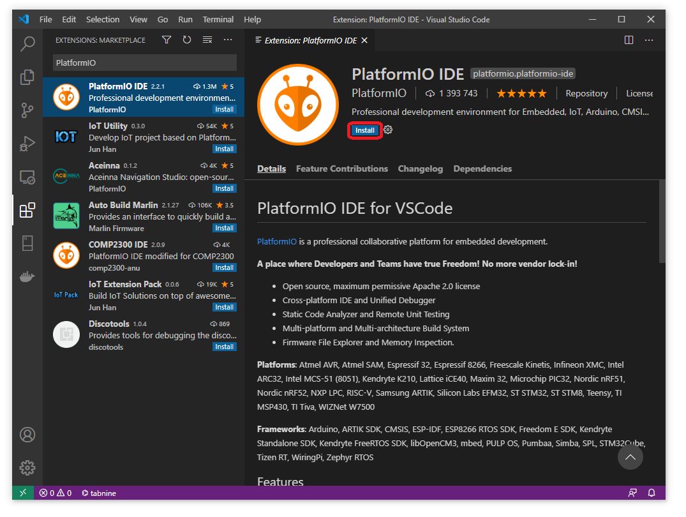The image size is (686, 517).
Task: Open the notifications bell
Action: coord(652,493)
